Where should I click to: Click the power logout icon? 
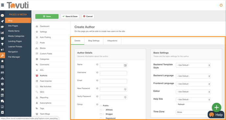[221, 5]
